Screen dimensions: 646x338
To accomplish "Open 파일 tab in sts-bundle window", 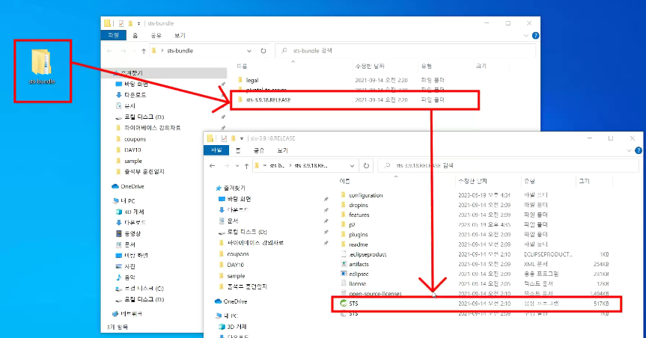I will click(x=113, y=35).
